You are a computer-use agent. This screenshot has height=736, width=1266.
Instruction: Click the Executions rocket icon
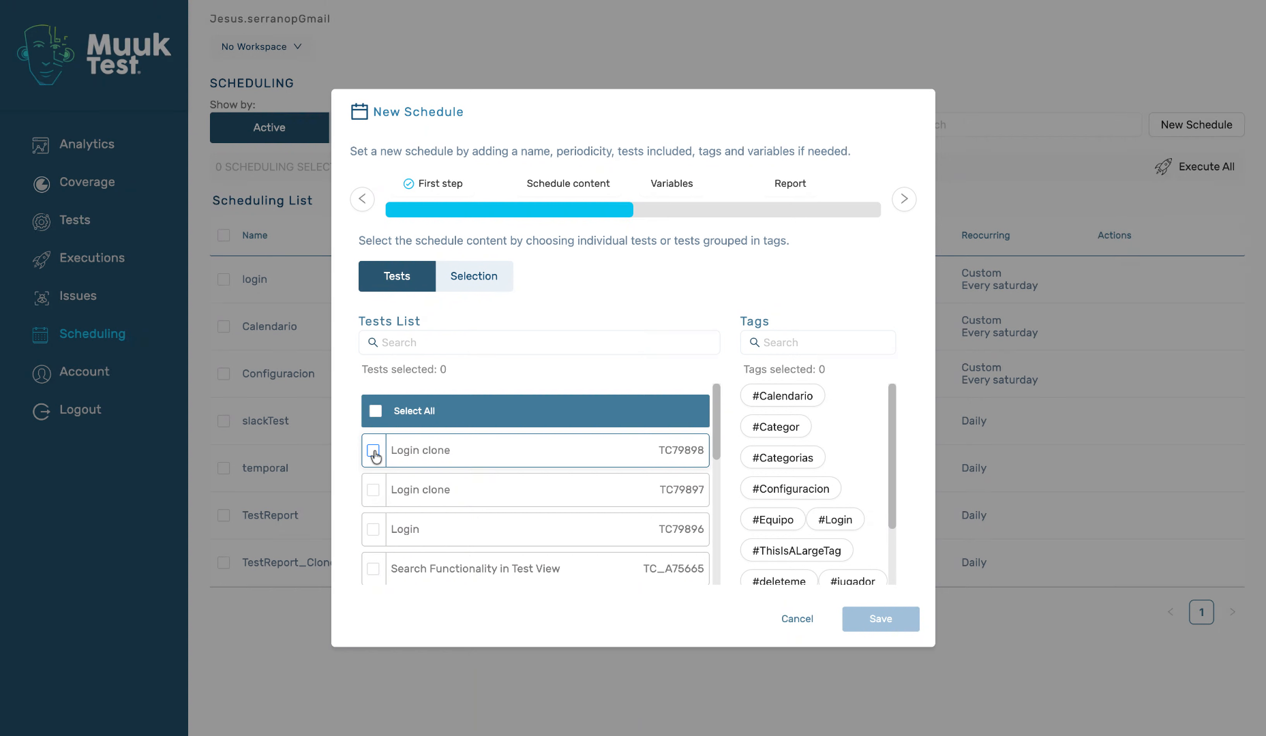pyautogui.click(x=42, y=259)
